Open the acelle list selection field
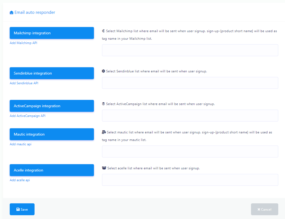 [190, 180]
